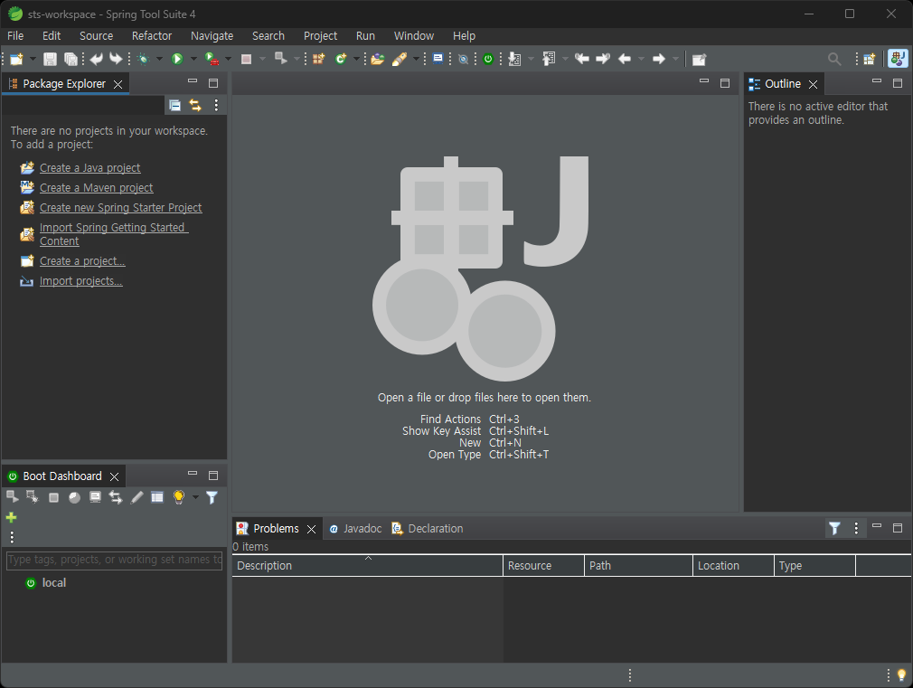The image size is (913, 688).
Task: Select the Java perspective button
Action: pos(898,59)
